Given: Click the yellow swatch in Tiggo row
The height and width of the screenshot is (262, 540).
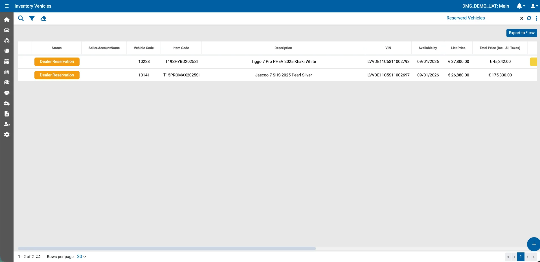Looking at the screenshot, I should tap(533, 62).
